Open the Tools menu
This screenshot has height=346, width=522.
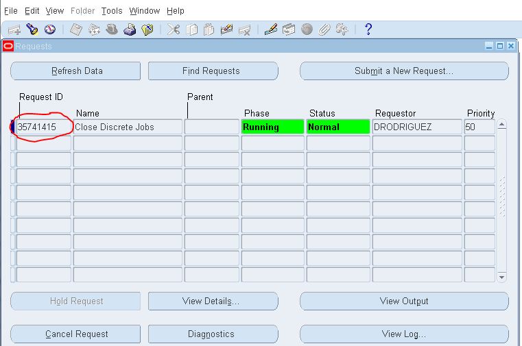[112, 11]
